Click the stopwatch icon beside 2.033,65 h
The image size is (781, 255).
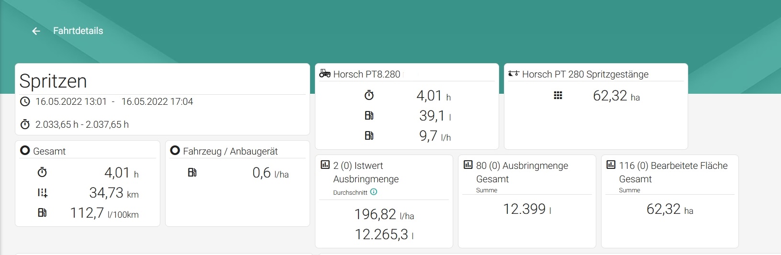(25, 124)
